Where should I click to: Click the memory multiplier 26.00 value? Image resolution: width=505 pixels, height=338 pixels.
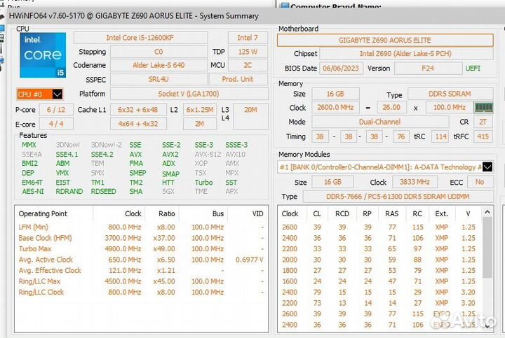(391, 107)
